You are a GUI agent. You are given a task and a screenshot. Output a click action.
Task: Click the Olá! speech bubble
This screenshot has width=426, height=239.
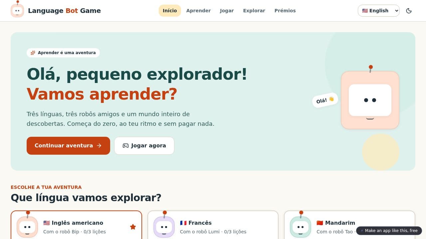325,100
